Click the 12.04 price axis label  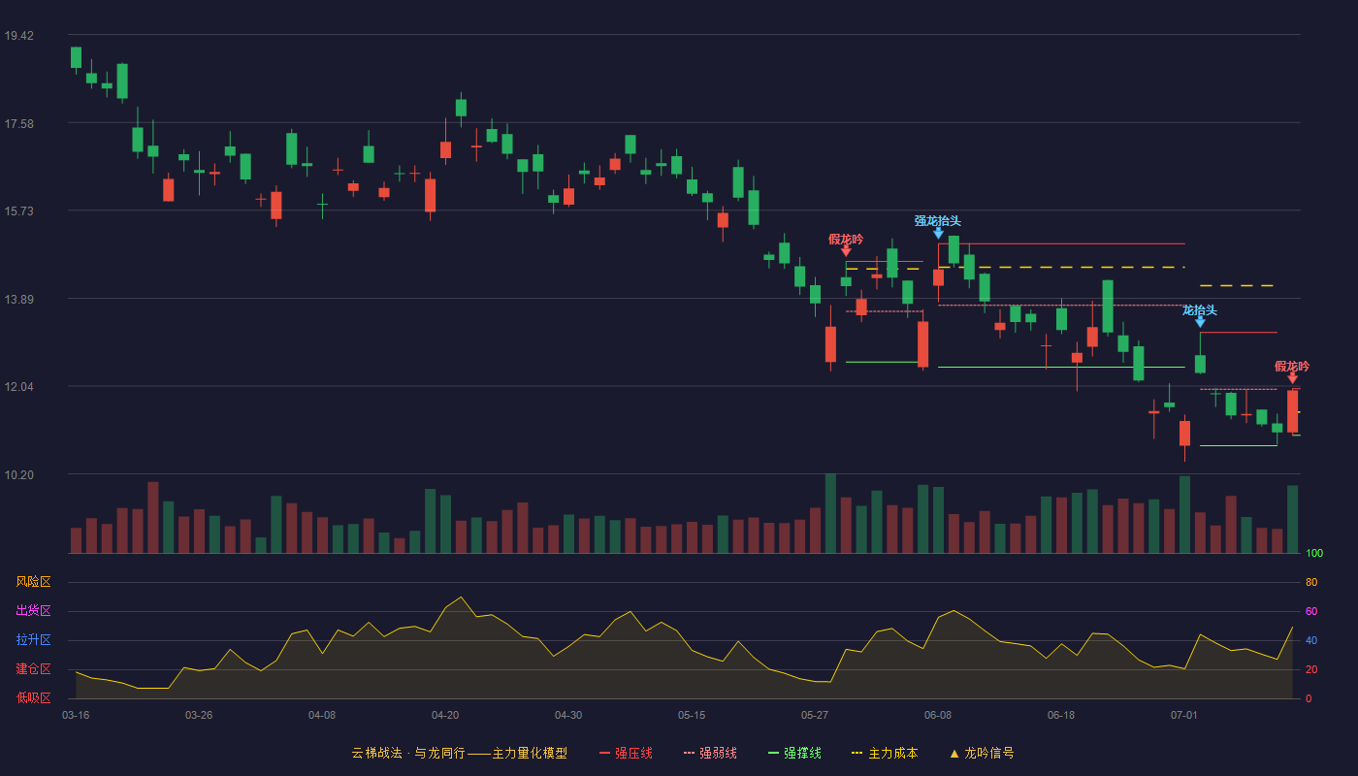18,387
